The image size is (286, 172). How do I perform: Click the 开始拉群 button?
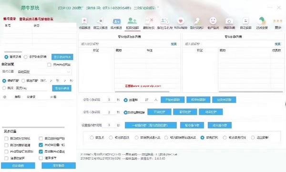tap(159, 112)
